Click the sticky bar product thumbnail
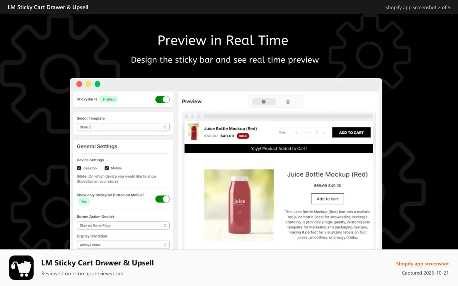Screen dimensions: 458x286 194,132
